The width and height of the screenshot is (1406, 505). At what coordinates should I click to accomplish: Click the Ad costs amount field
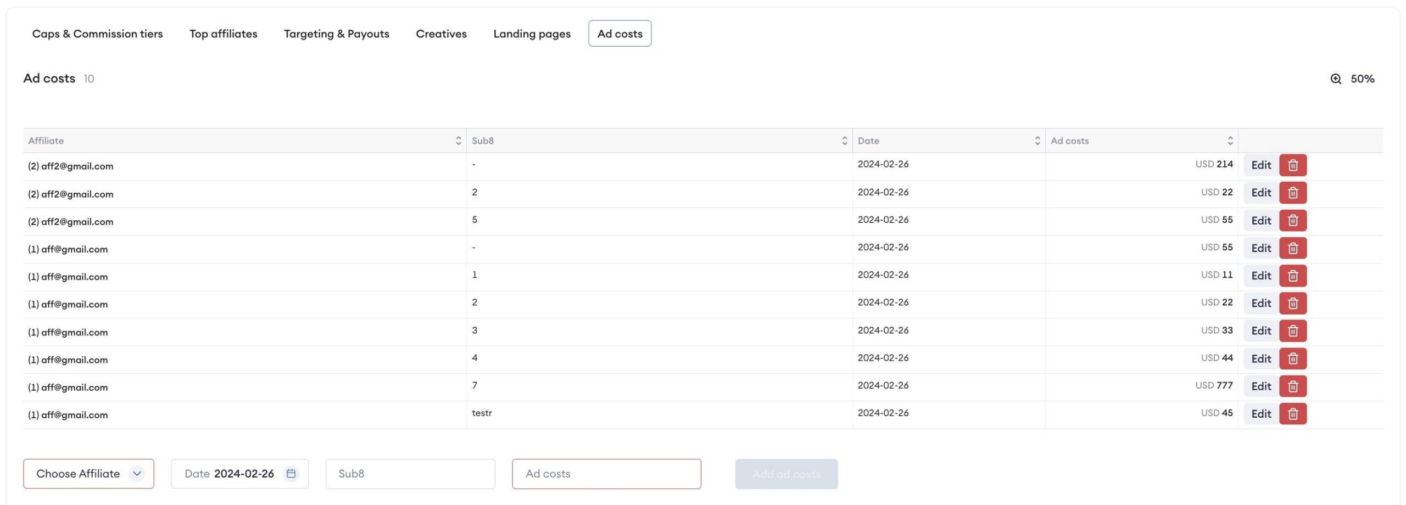click(x=606, y=474)
